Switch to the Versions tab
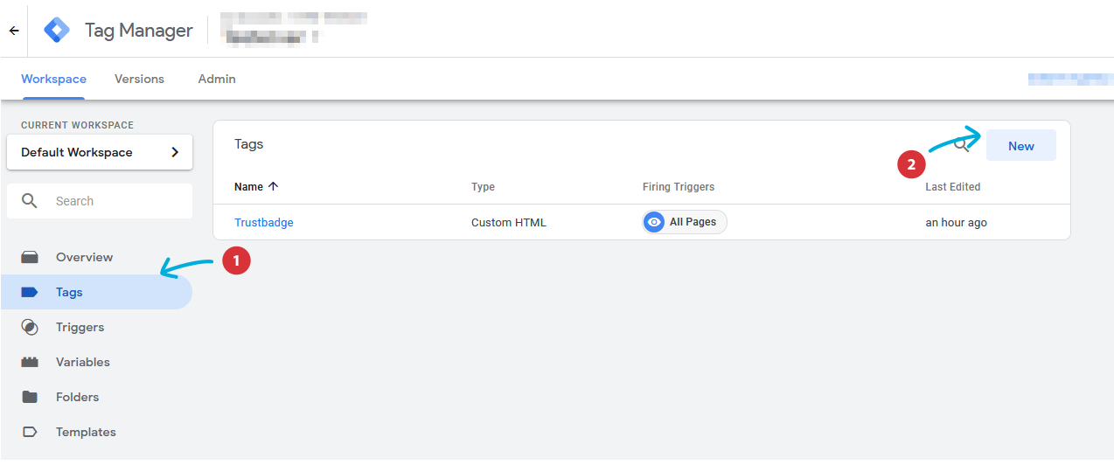Image resolution: width=1114 pixels, height=465 pixels. point(139,79)
